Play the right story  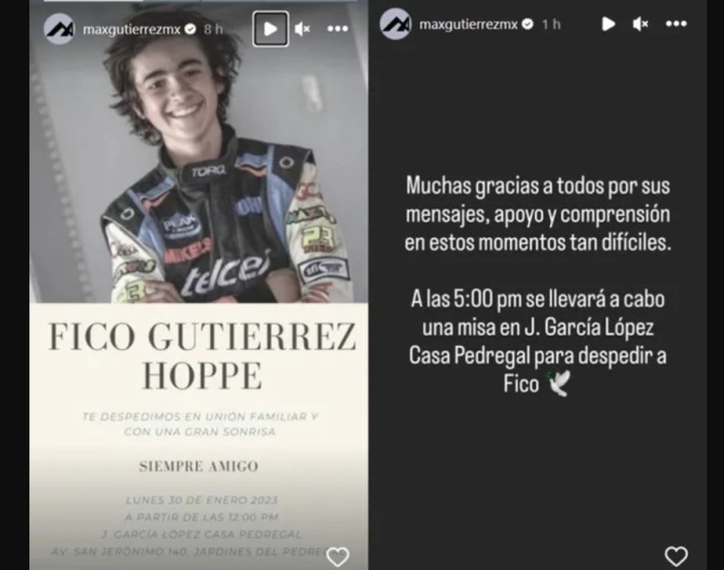[x=608, y=24]
